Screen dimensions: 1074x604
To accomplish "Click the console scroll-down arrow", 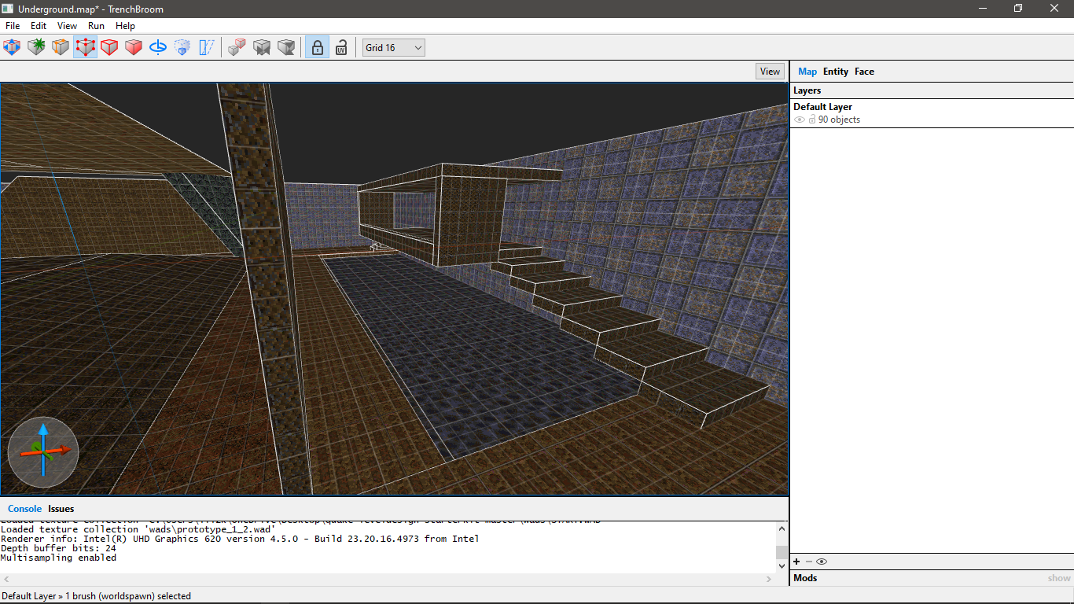I will pyautogui.click(x=782, y=565).
